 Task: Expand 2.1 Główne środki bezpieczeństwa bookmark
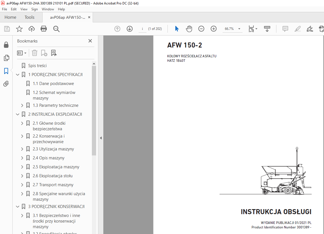(22, 123)
